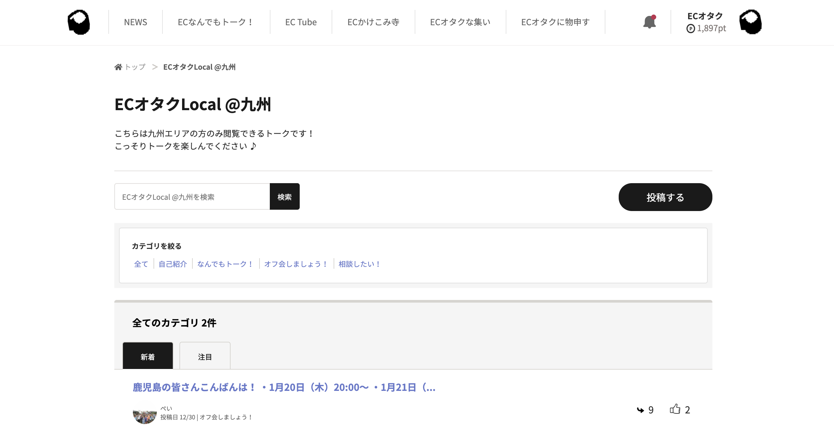Image resolution: width=834 pixels, height=436 pixels.
Task: Open the NEWS menu item
Action: [x=135, y=22]
